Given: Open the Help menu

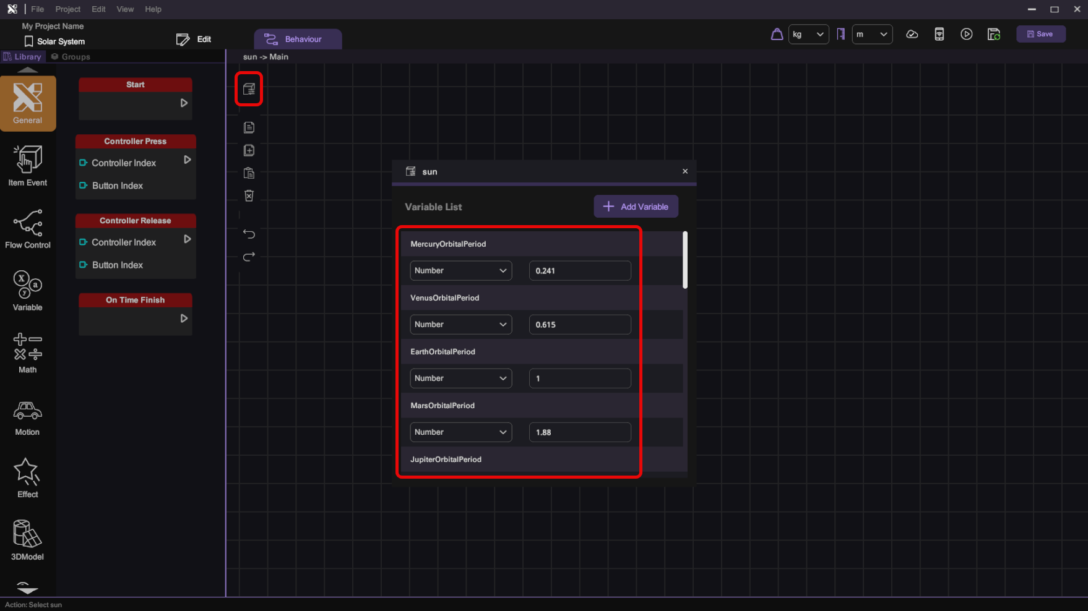Looking at the screenshot, I should point(153,9).
